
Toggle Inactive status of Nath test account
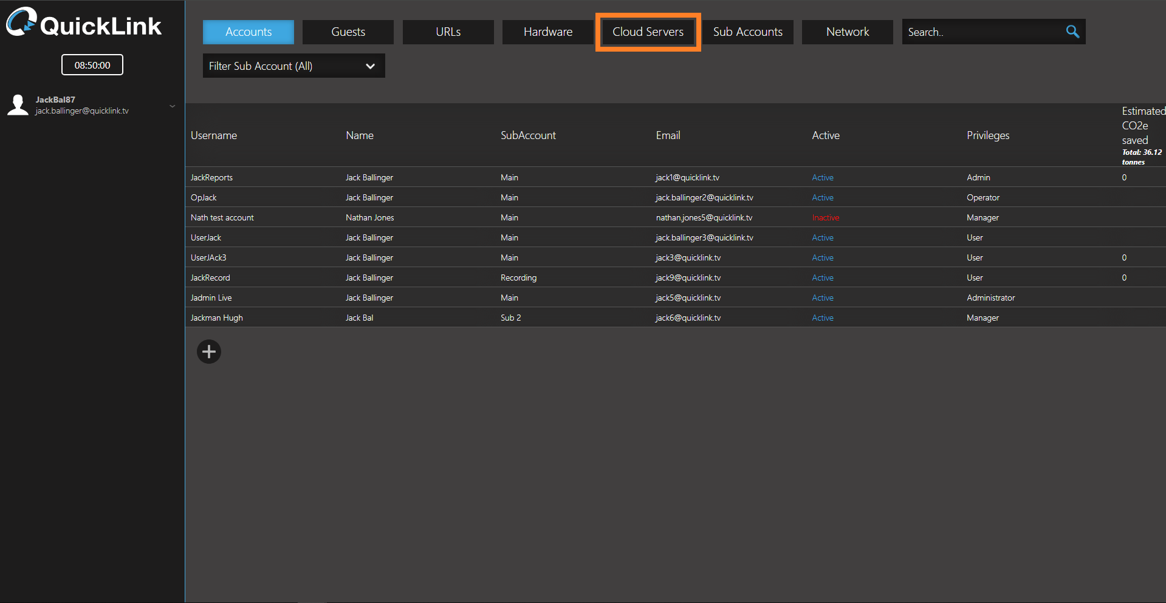825,217
